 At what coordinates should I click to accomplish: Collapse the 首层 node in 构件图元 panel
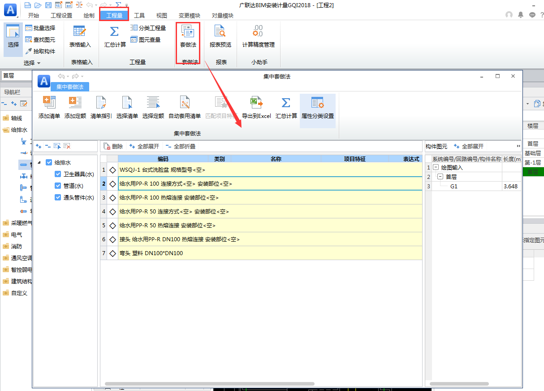[x=440, y=177]
